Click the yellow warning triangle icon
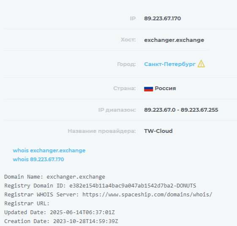This screenshot has width=237, height=226. coord(201,64)
